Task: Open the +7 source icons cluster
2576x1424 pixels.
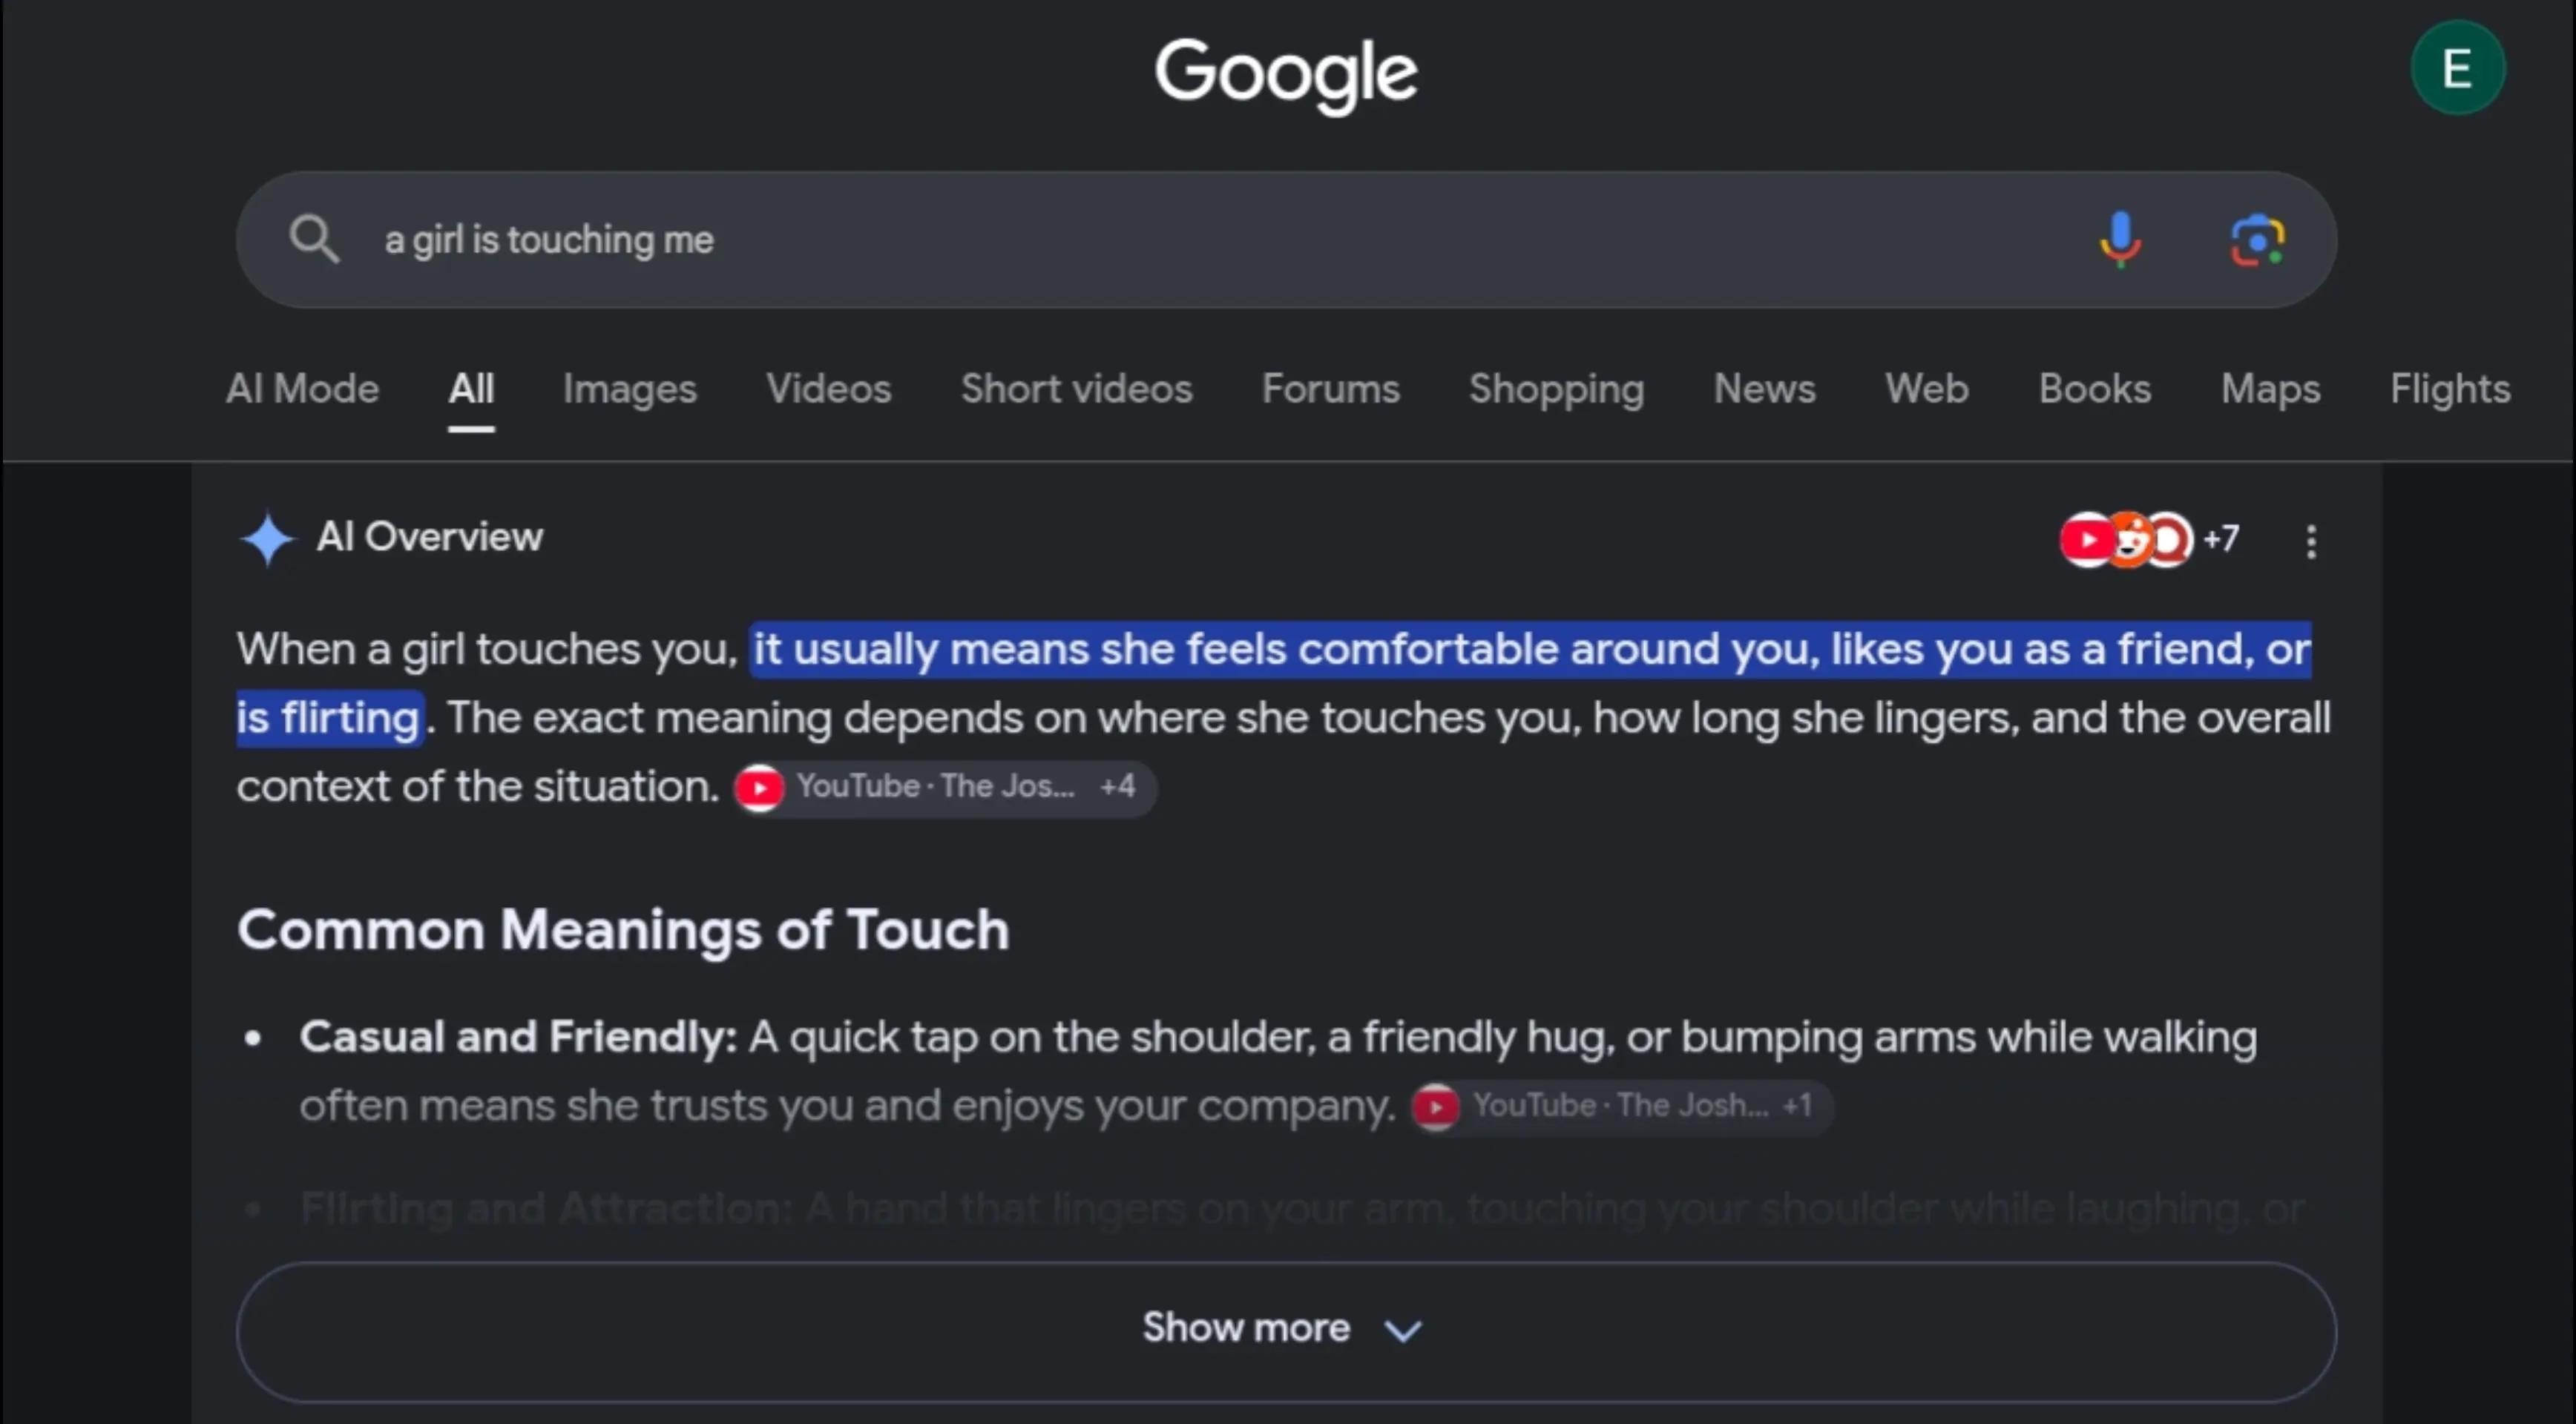Action: pyautogui.click(x=2150, y=540)
